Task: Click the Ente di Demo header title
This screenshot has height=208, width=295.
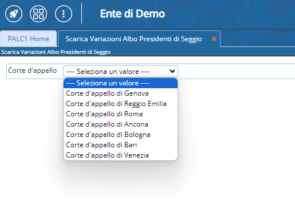Action: (132, 14)
